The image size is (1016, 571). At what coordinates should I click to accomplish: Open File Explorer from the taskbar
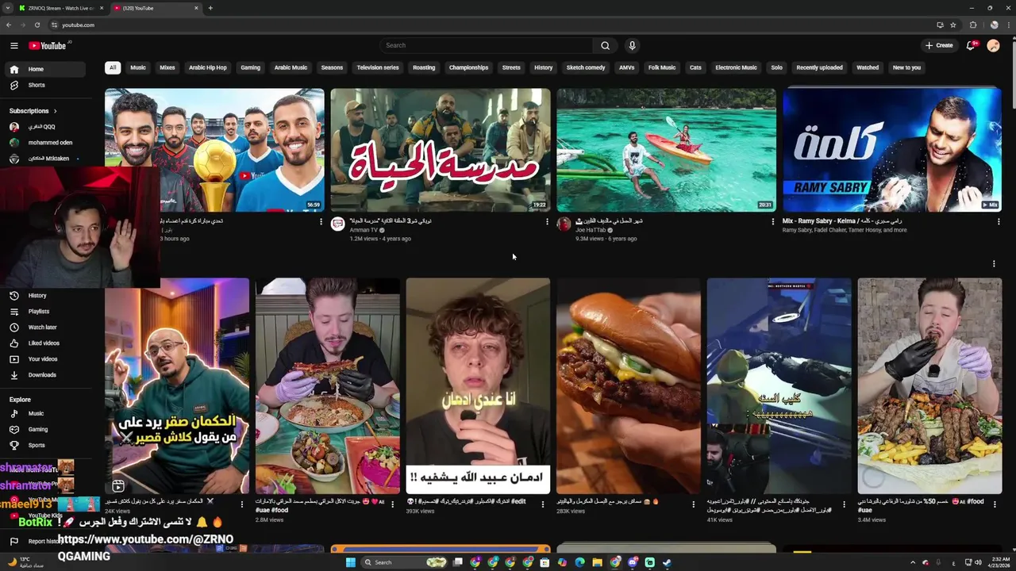tap(597, 562)
